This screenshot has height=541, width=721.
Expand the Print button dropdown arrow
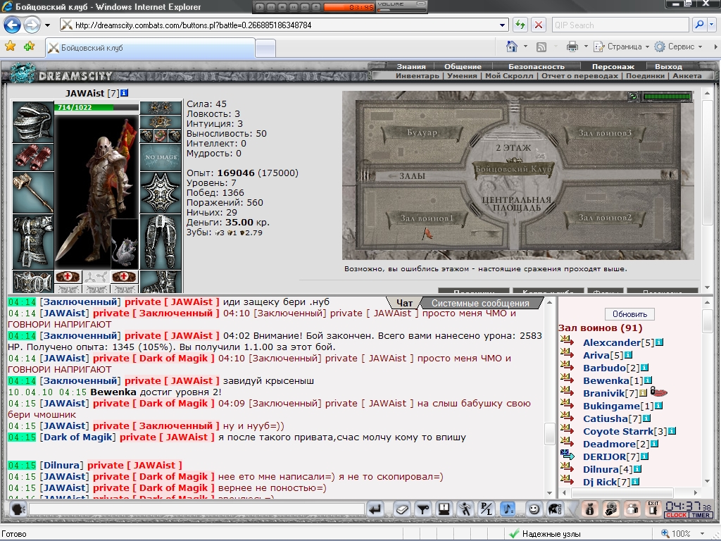(585, 46)
